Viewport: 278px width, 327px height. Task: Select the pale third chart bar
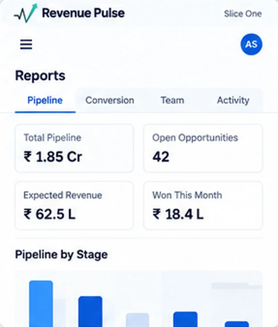click(x=138, y=320)
